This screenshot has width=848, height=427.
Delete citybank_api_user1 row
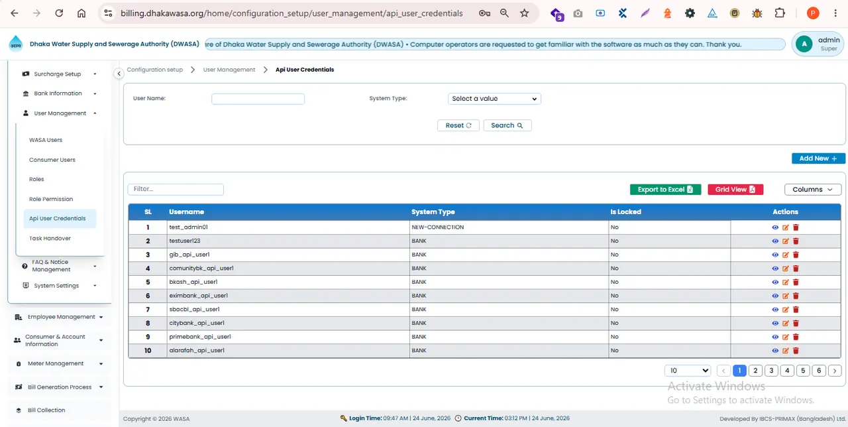(x=796, y=324)
